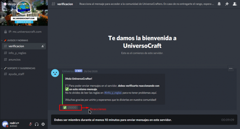This screenshot has width=240, height=129.
Task: Click the UniversoCraft server banner image
Action: coord(24,13)
